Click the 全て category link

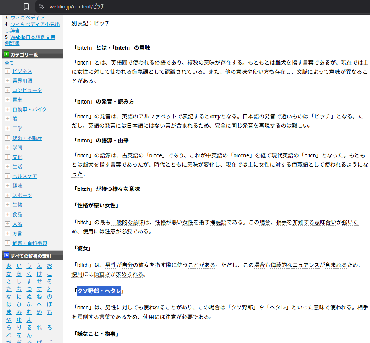click(x=9, y=63)
